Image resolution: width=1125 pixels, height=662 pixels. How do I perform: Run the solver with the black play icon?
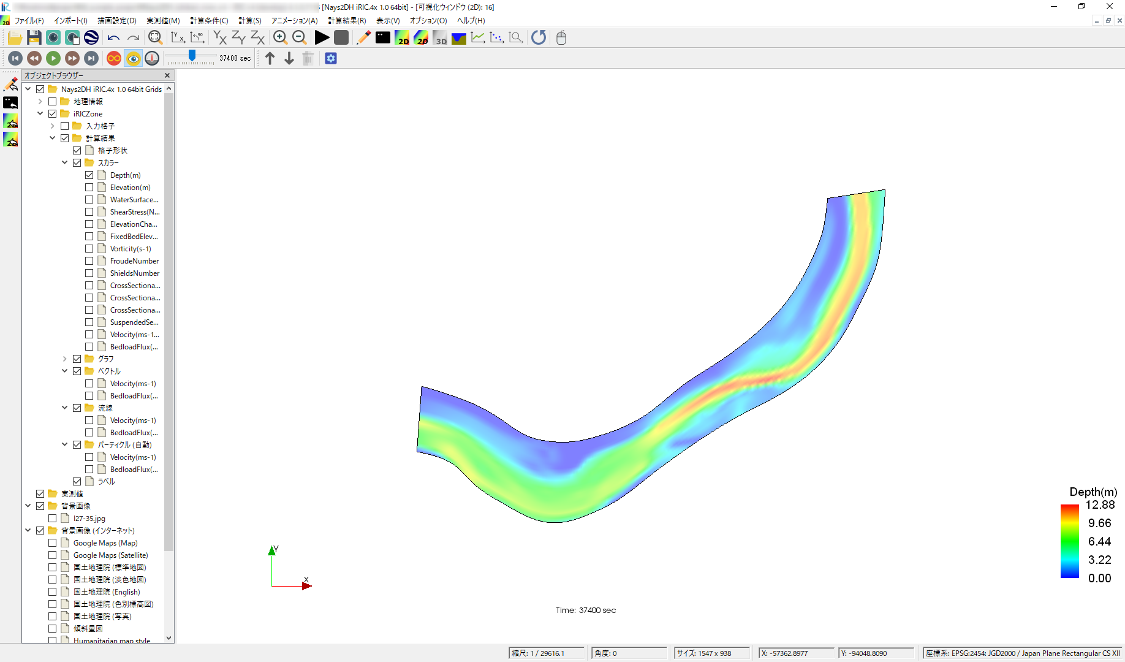[x=322, y=38]
